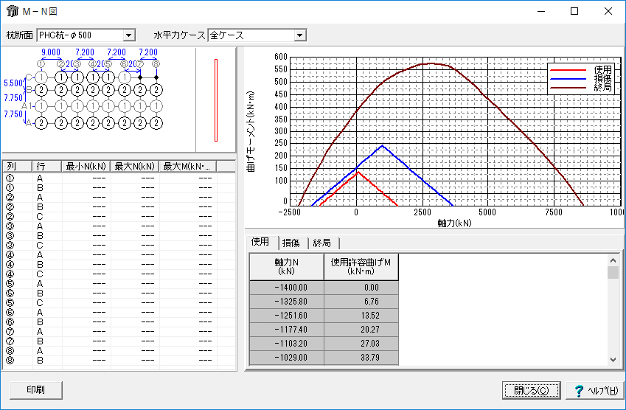Select the row ① A in pile list
The height and width of the screenshot is (410, 626).
tap(119, 178)
